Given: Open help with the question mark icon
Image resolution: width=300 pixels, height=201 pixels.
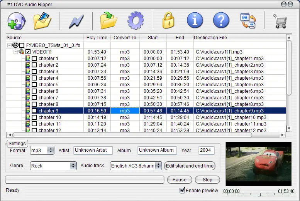Looking at the screenshot, I should 221,20.
